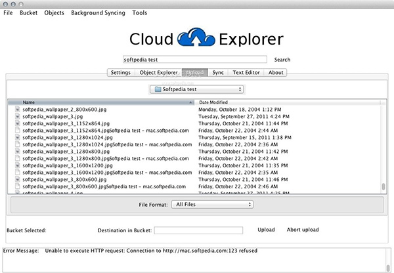Click blank document icon of 1152x864.jpgSoftpedia test file

pos(17,131)
